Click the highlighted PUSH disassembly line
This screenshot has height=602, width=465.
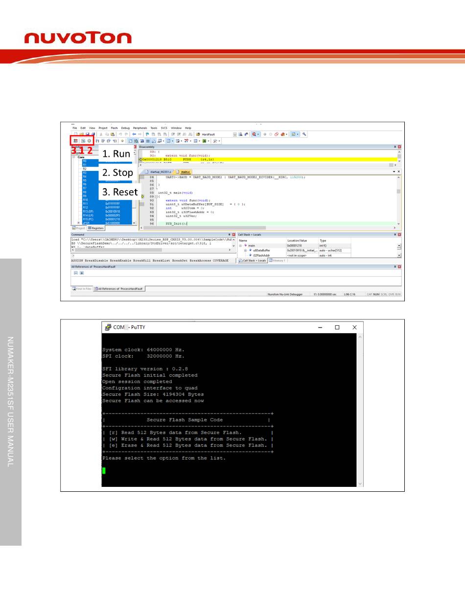[x=268, y=160]
